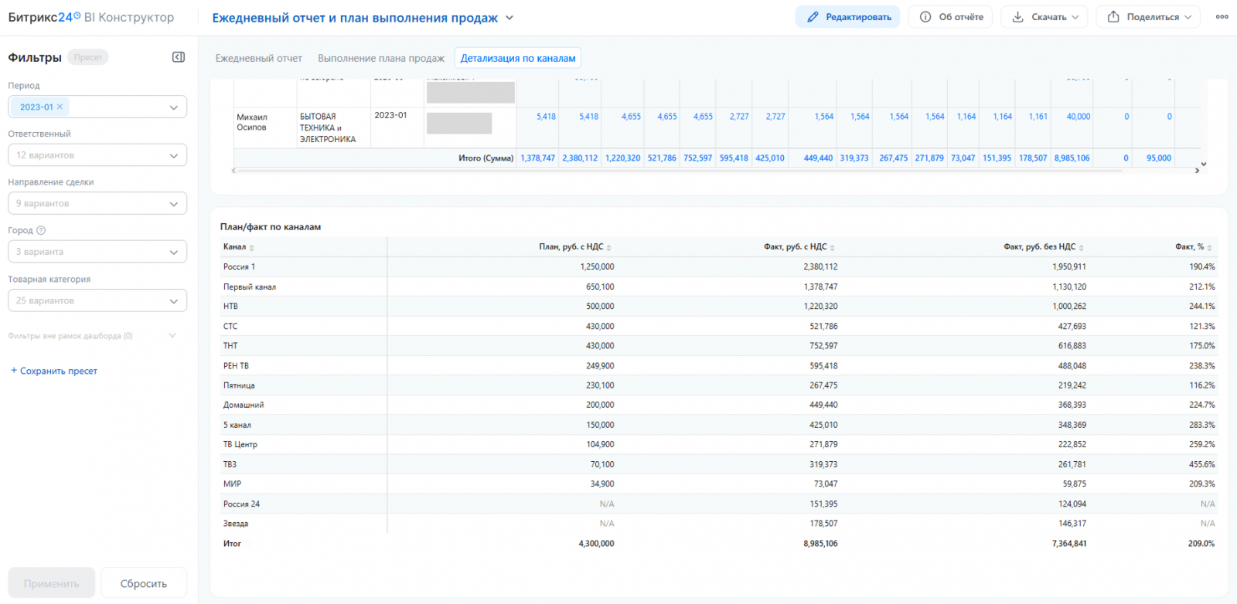Sort by Факт, руб. без НДС column

(1044, 247)
